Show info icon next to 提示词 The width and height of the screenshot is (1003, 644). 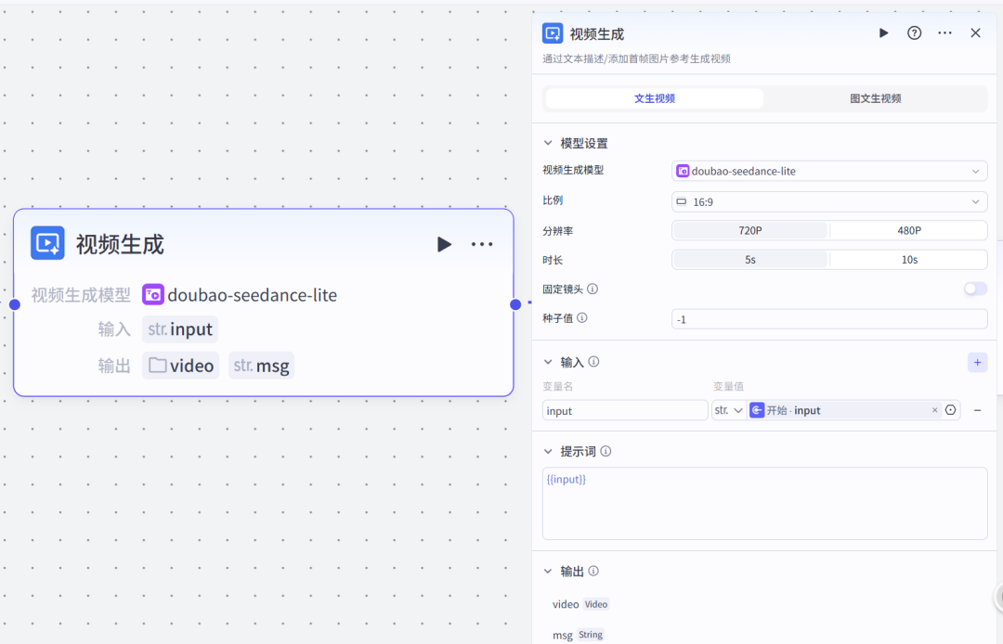pos(606,451)
